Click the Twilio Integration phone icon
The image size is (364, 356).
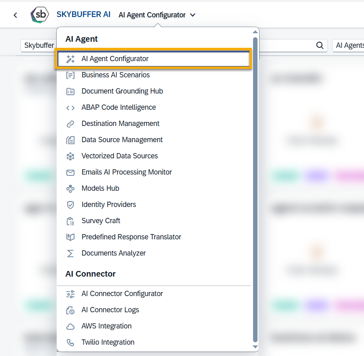pyautogui.click(x=70, y=343)
